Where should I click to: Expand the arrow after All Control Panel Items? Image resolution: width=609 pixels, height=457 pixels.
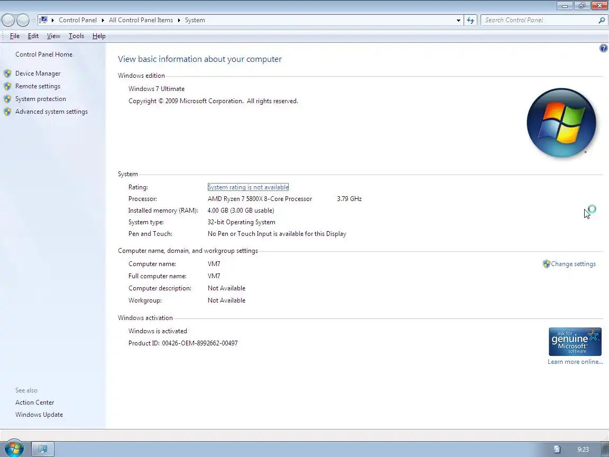(x=179, y=20)
